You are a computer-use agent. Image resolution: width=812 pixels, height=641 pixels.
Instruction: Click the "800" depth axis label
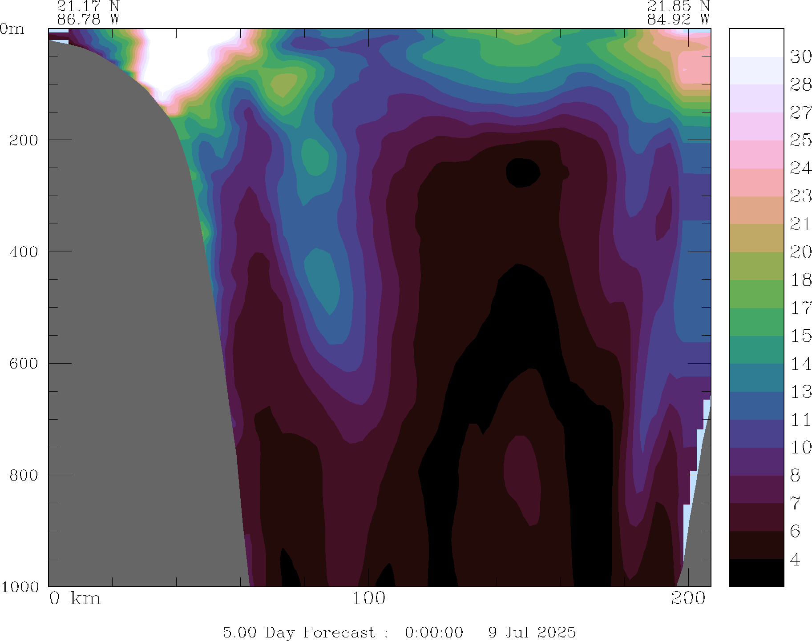24,475
